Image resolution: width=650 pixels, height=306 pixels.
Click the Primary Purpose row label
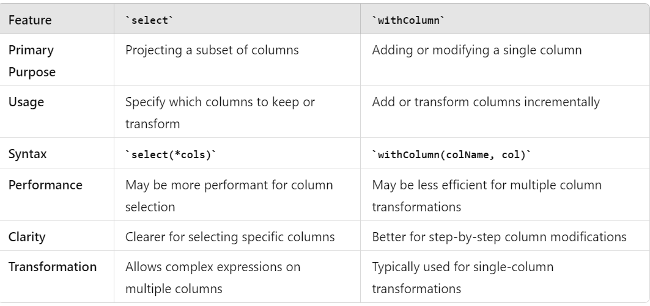(x=32, y=61)
